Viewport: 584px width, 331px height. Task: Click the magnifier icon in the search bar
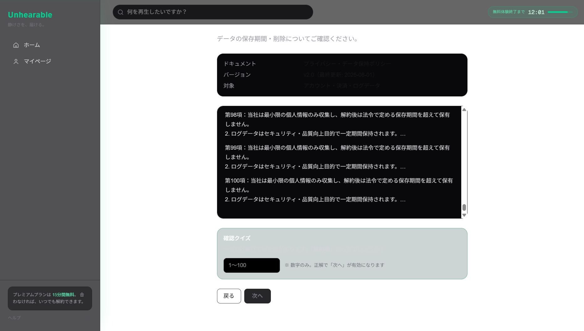pyautogui.click(x=121, y=12)
